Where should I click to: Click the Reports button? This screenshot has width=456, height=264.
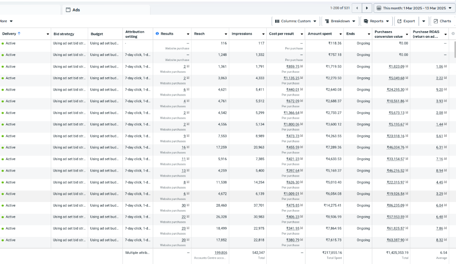(x=375, y=21)
